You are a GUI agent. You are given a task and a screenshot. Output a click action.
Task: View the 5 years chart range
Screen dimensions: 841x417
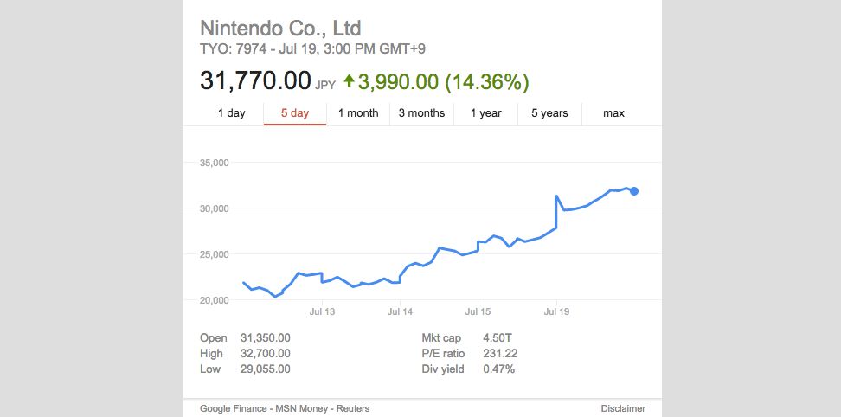click(x=549, y=113)
